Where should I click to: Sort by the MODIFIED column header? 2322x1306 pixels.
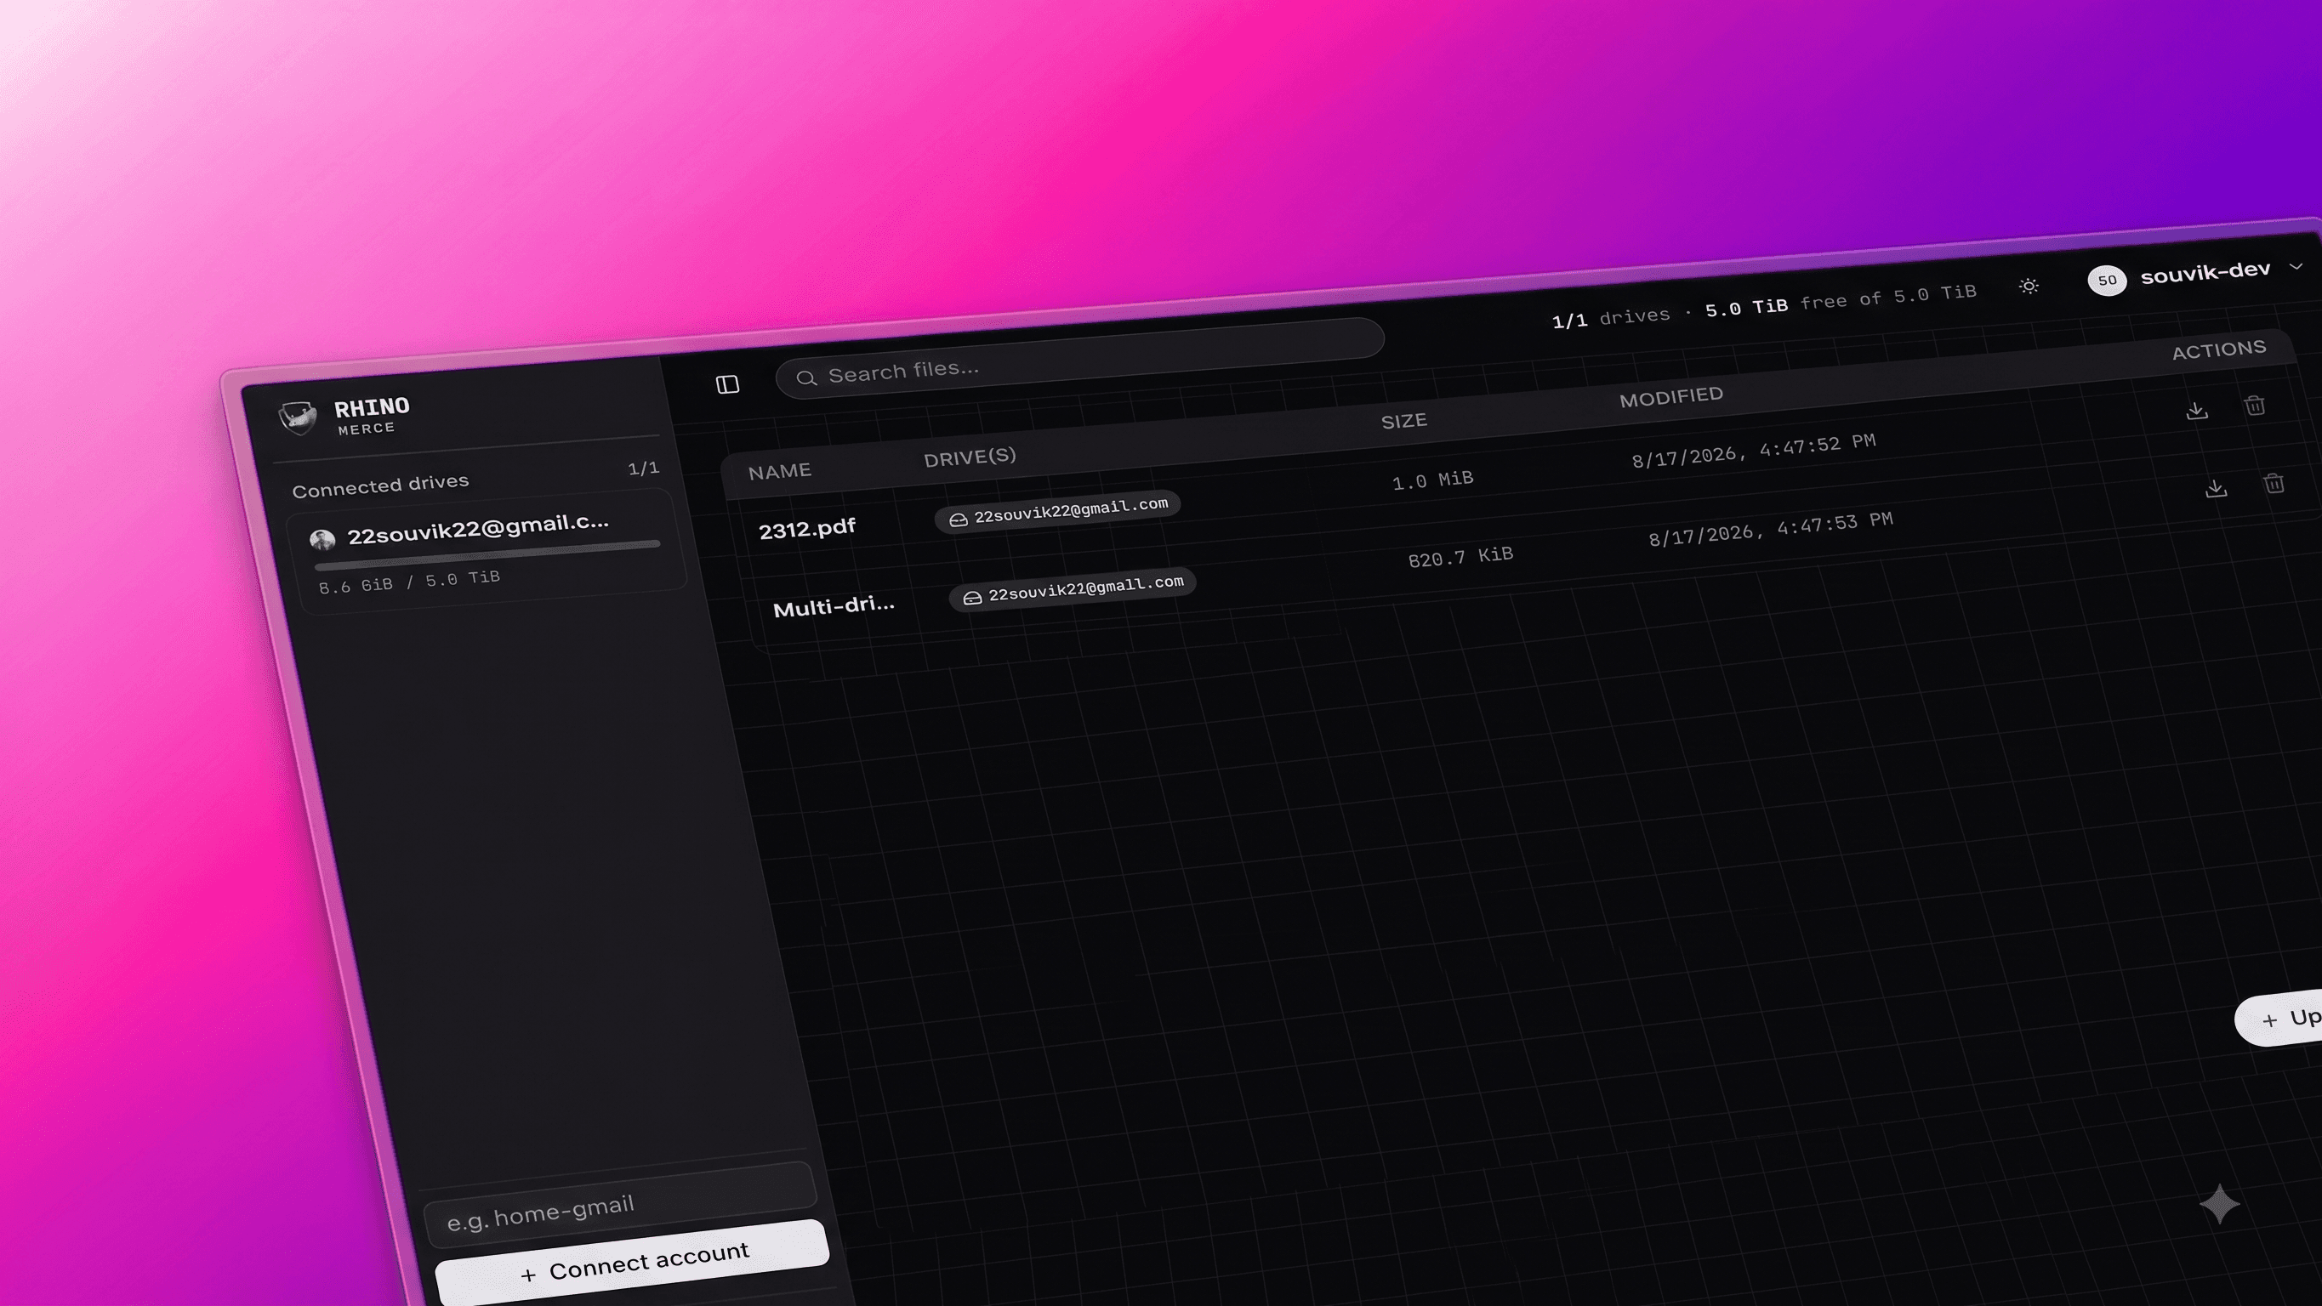(x=1671, y=397)
